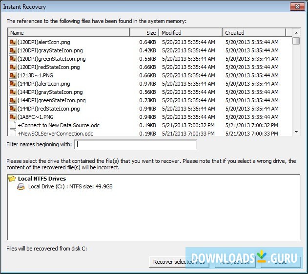Click the (144DPI)grayStateIcon.png file icon
This screenshot has height=274, width=308.
pos(13,92)
